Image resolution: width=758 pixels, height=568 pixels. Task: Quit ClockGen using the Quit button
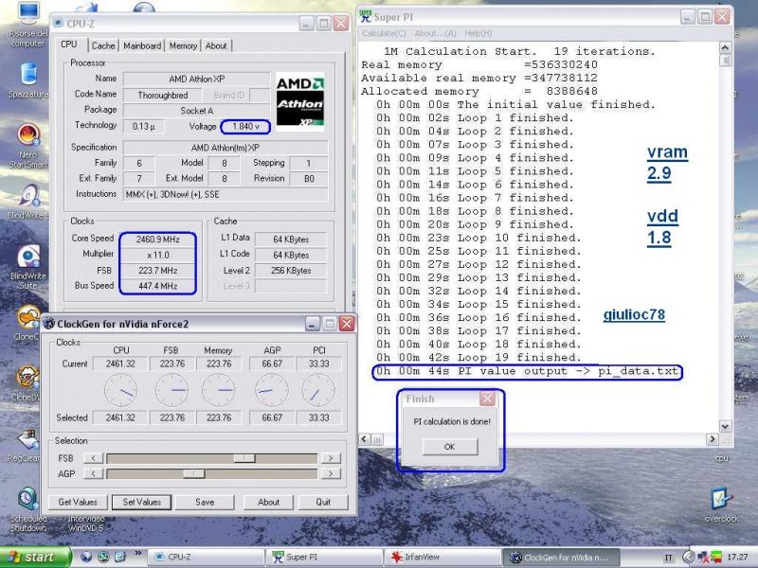(x=323, y=503)
